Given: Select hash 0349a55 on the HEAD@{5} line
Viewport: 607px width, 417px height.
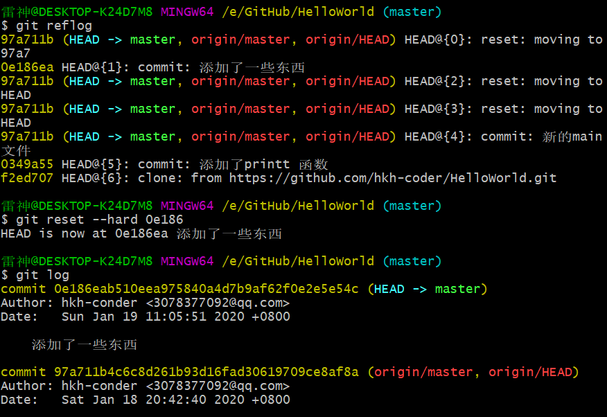Looking at the screenshot, I should pyautogui.click(x=27, y=164).
